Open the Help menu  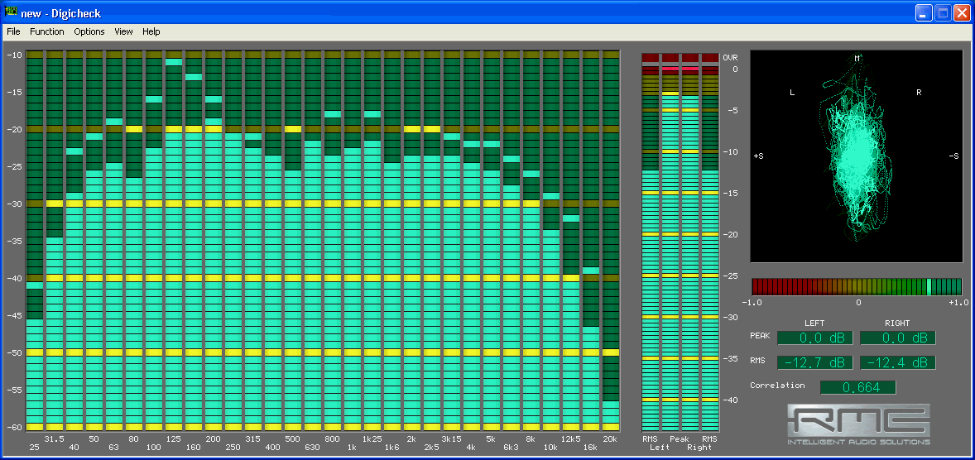click(151, 31)
